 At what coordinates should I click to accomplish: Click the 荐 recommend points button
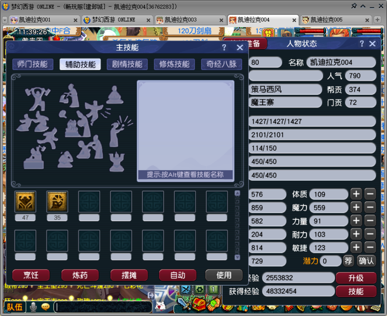click(348, 261)
